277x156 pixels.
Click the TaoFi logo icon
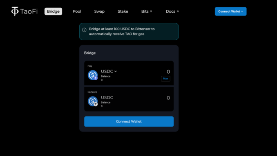coord(15,11)
